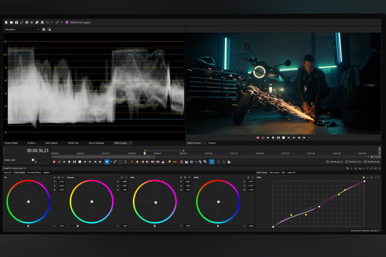Click the purple VEGAS Hub icon

point(67,22)
